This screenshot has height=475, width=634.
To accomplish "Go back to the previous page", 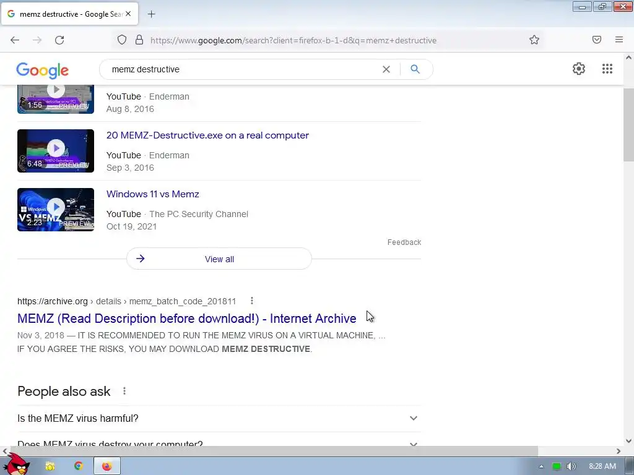I will (15, 40).
